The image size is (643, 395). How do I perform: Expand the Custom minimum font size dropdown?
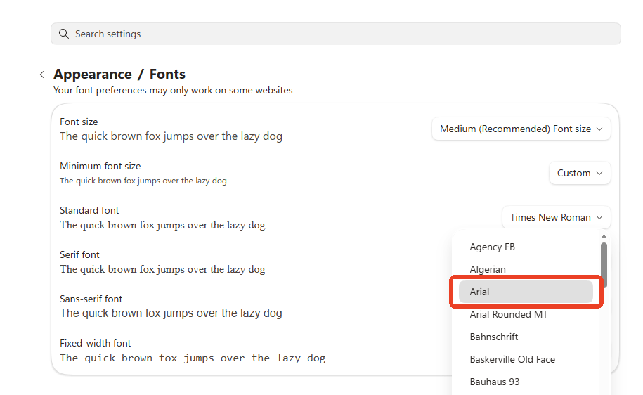click(x=579, y=173)
